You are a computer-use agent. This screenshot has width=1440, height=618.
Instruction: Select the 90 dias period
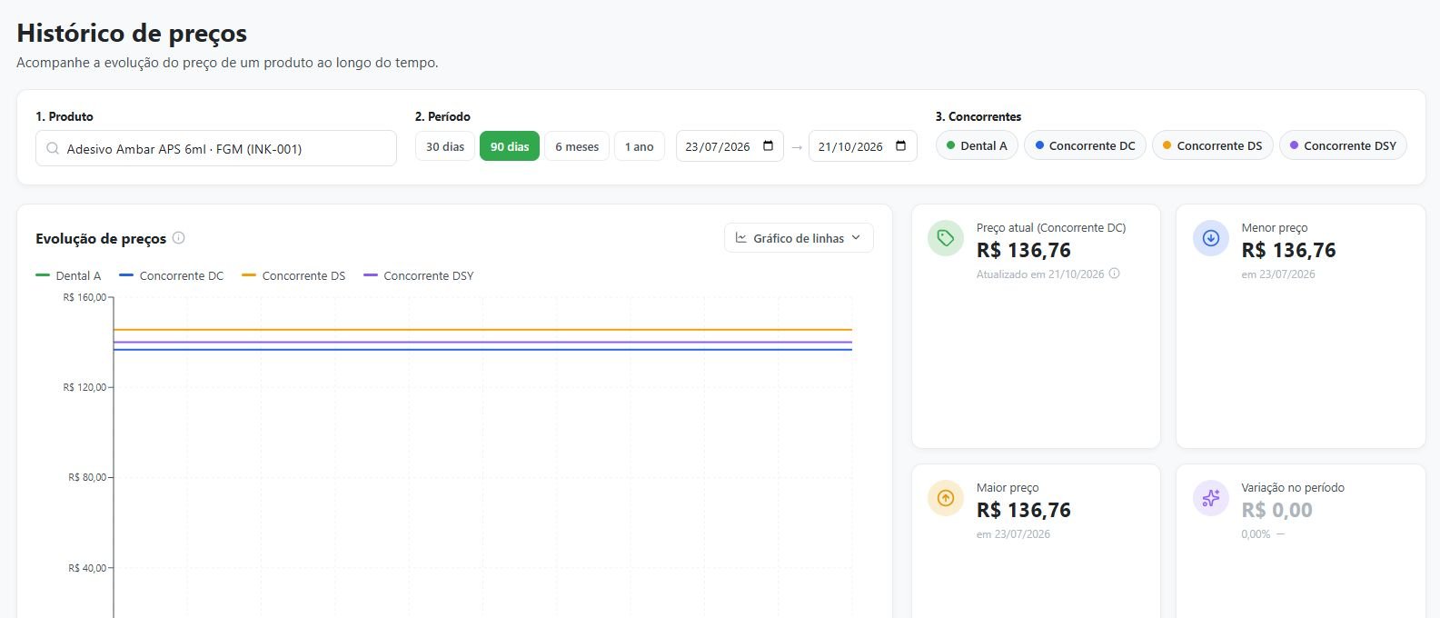[x=510, y=146]
